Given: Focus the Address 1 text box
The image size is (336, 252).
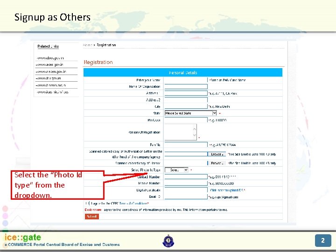Looking at the screenshot, I should pos(186,93).
